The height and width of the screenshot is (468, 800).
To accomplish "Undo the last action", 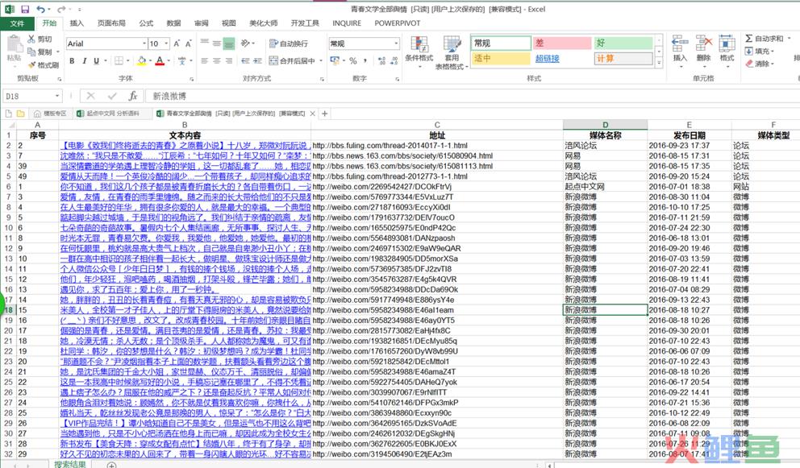I will (41, 9).
